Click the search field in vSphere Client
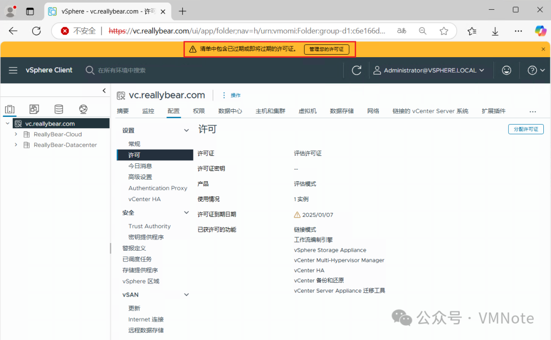 pos(121,70)
